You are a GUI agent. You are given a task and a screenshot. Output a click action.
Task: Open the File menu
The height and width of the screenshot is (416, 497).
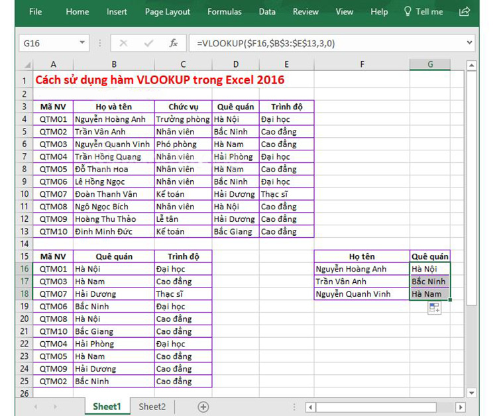(35, 12)
